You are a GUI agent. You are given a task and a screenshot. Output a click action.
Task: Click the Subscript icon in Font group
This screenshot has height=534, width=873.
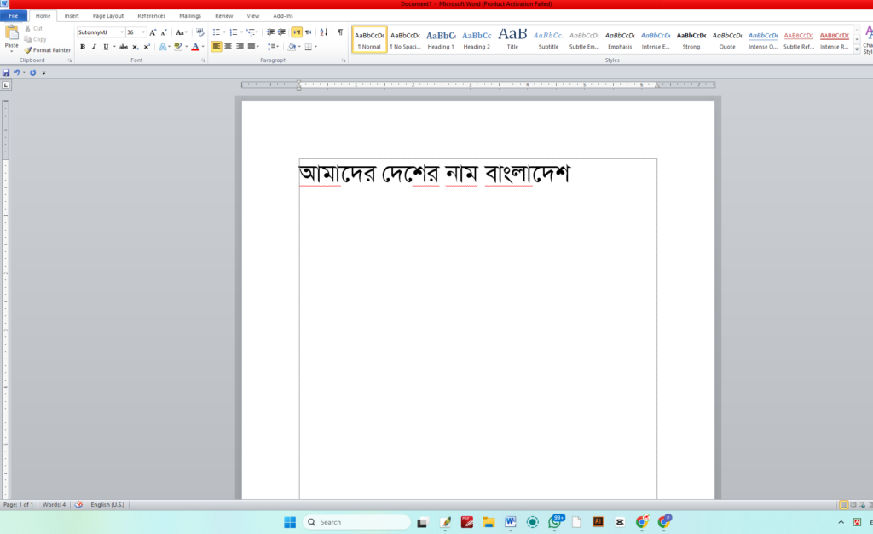point(135,47)
